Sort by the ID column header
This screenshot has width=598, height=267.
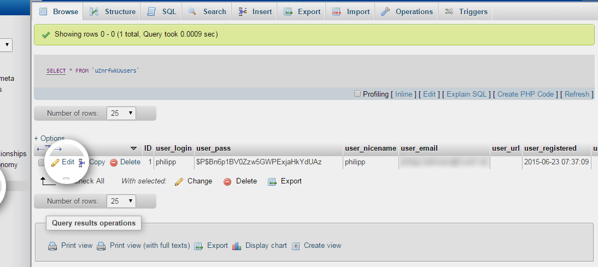148,149
